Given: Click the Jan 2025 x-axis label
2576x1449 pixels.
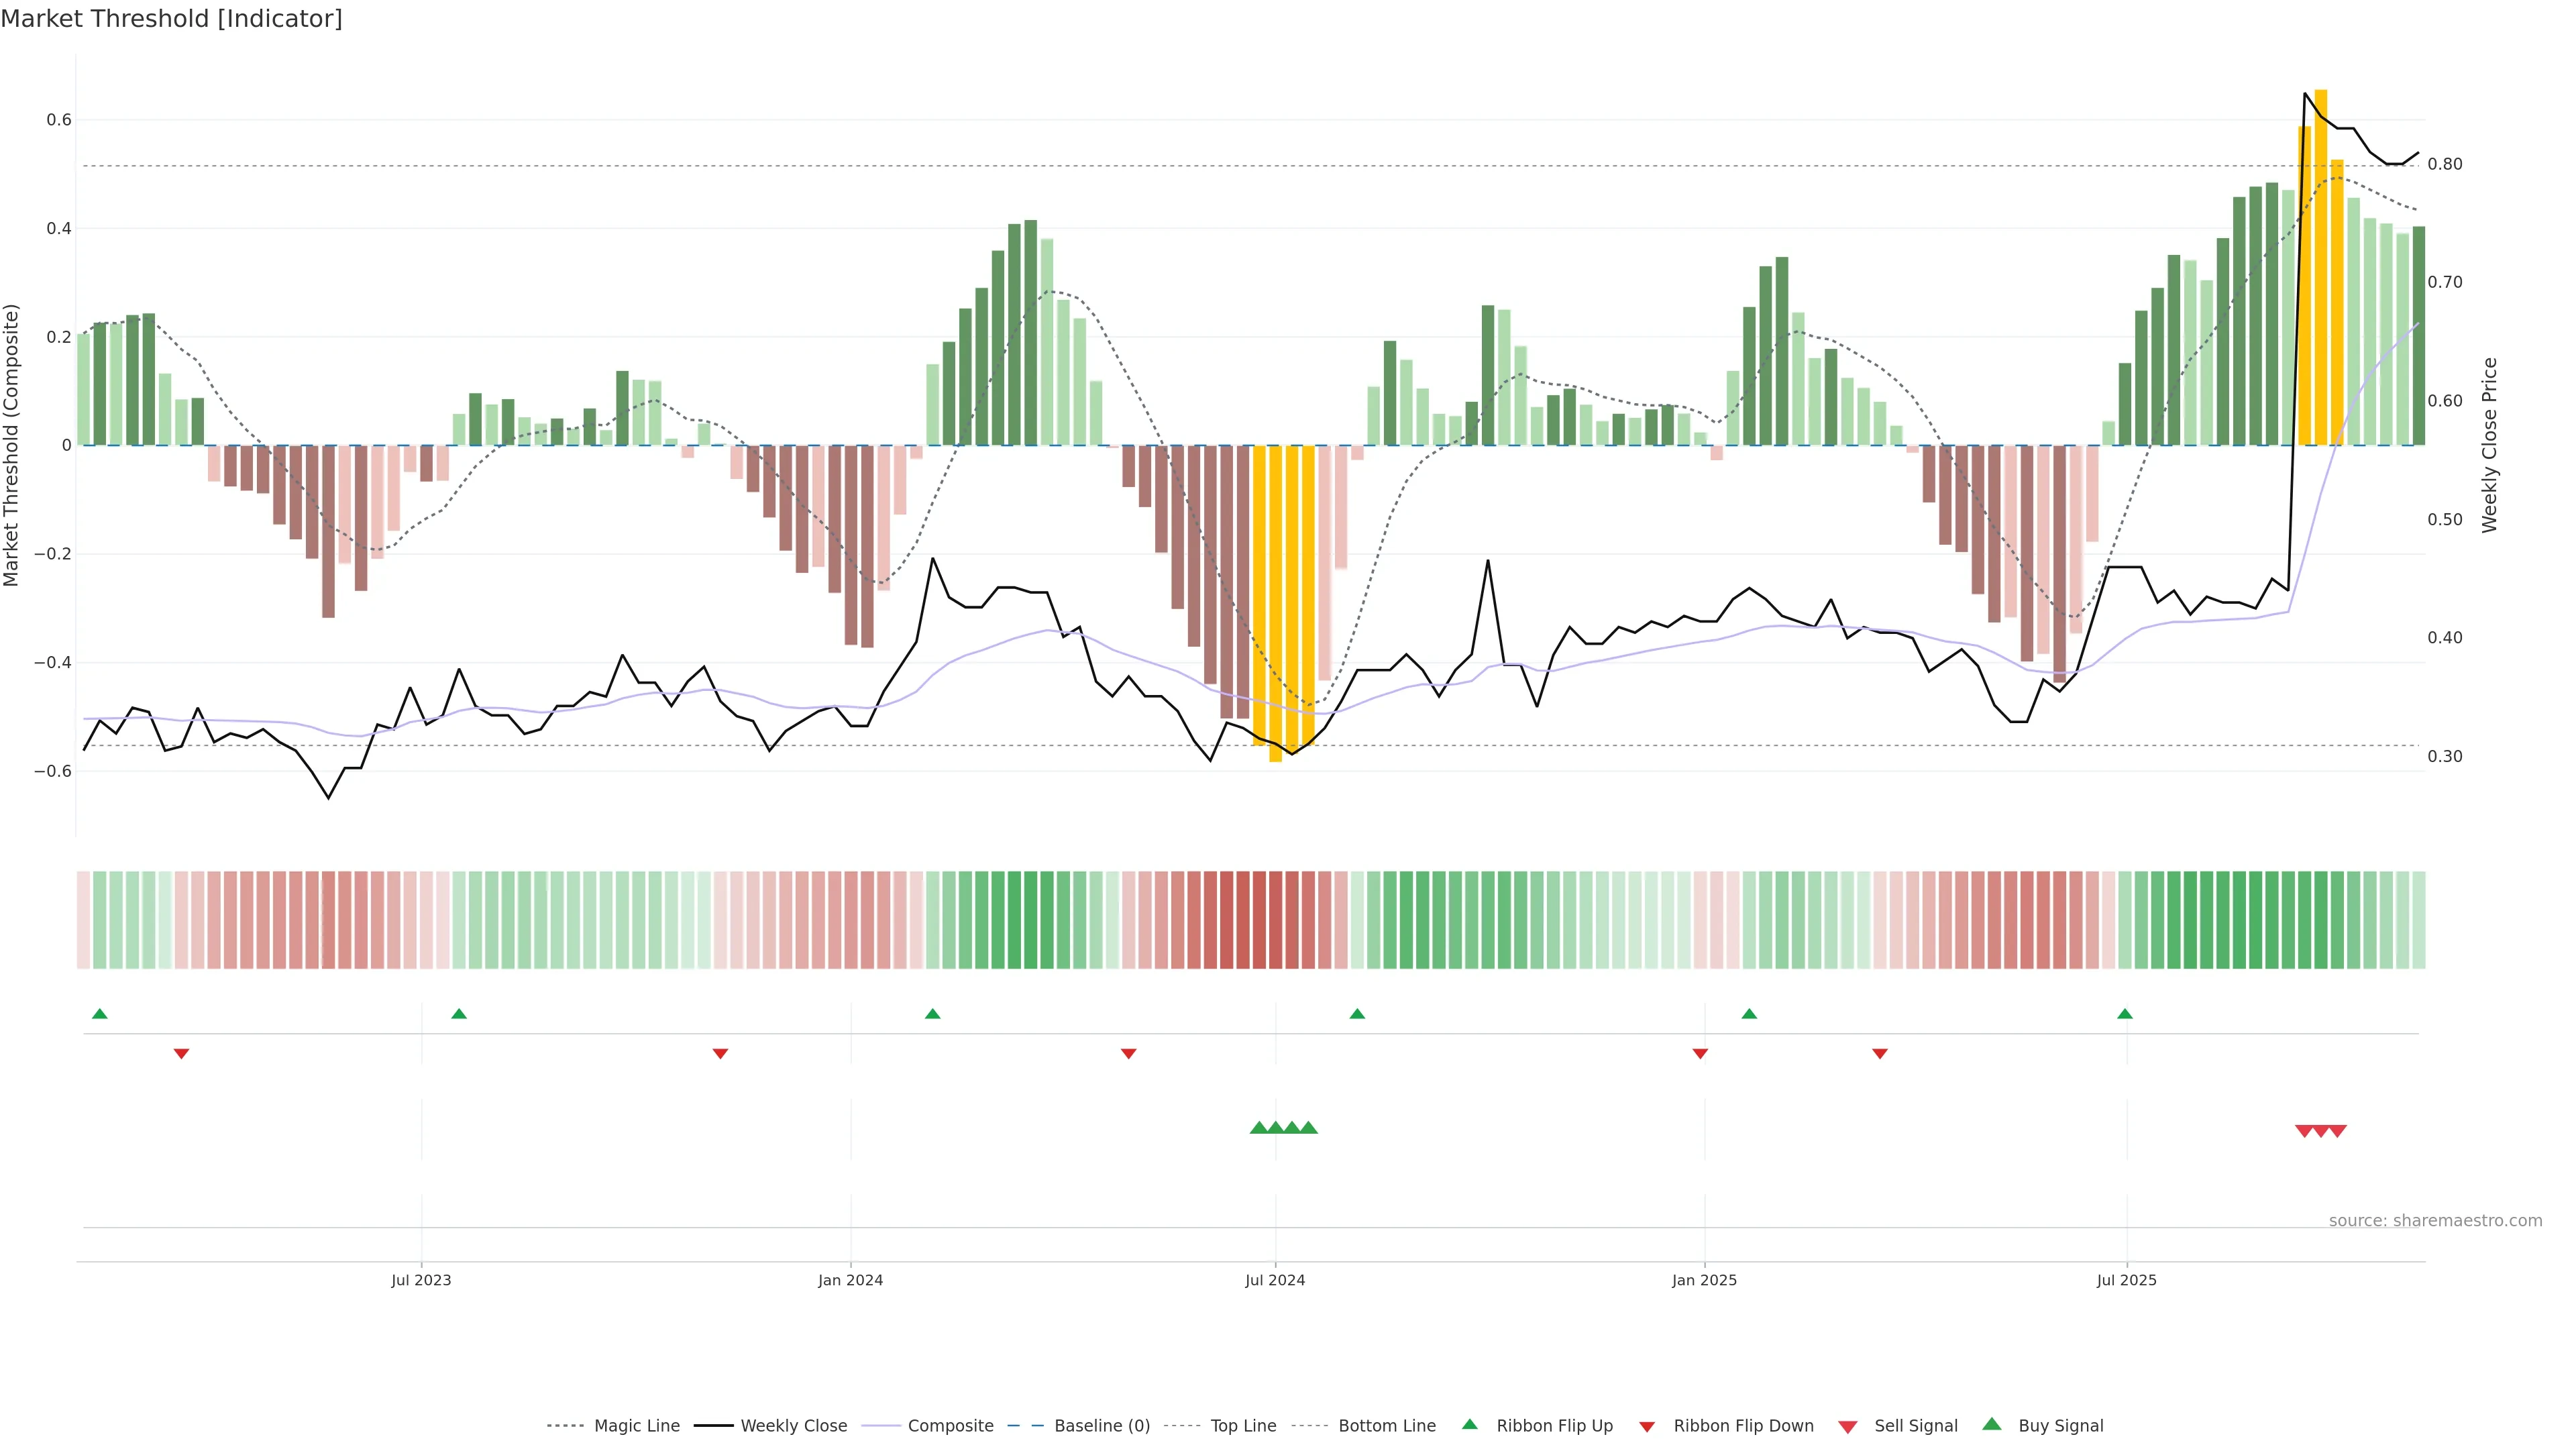Looking at the screenshot, I should [1704, 1280].
